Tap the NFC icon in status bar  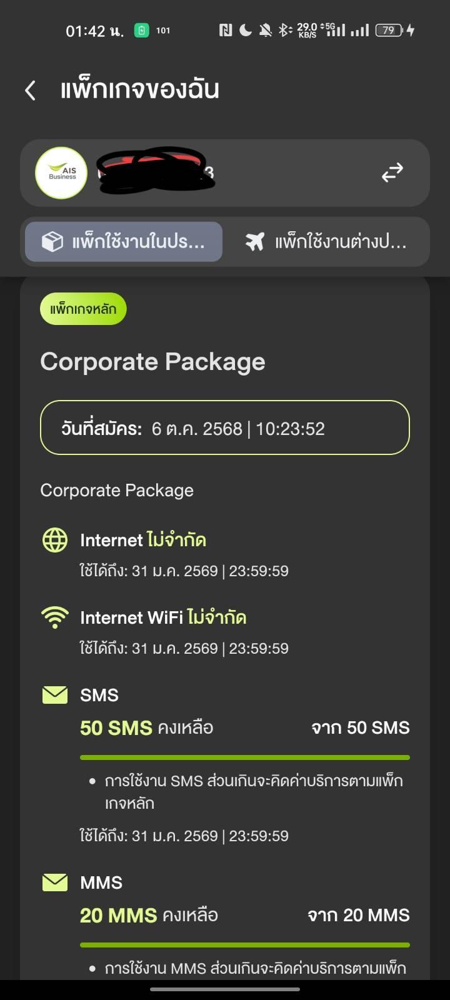226,30
